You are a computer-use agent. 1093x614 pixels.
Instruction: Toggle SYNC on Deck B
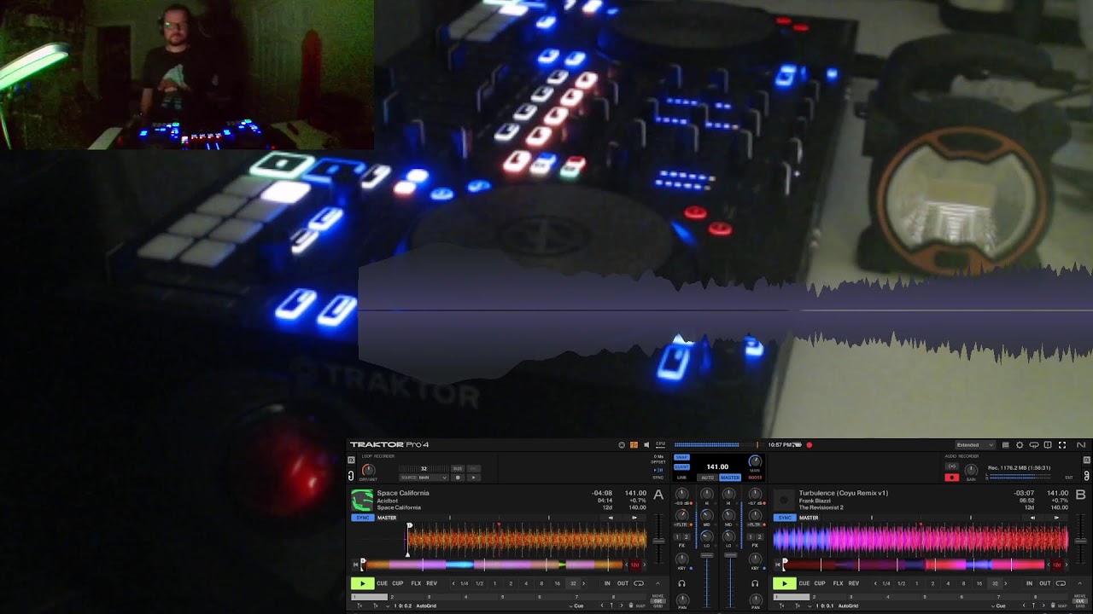click(x=785, y=518)
